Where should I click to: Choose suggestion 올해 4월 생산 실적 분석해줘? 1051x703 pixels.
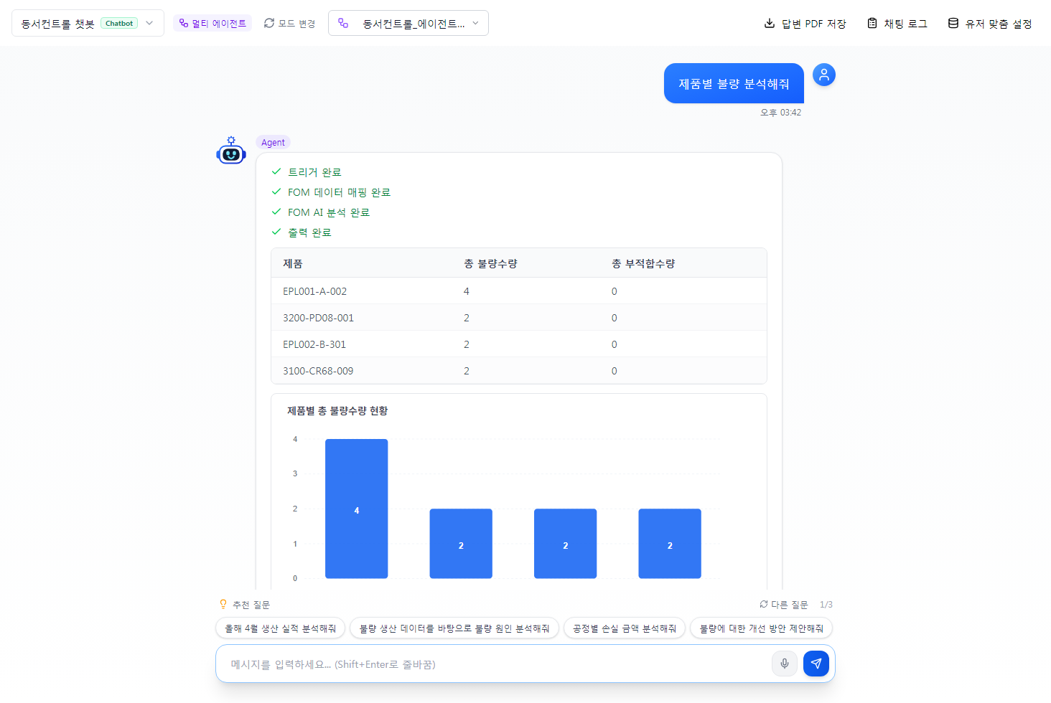pyautogui.click(x=281, y=628)
